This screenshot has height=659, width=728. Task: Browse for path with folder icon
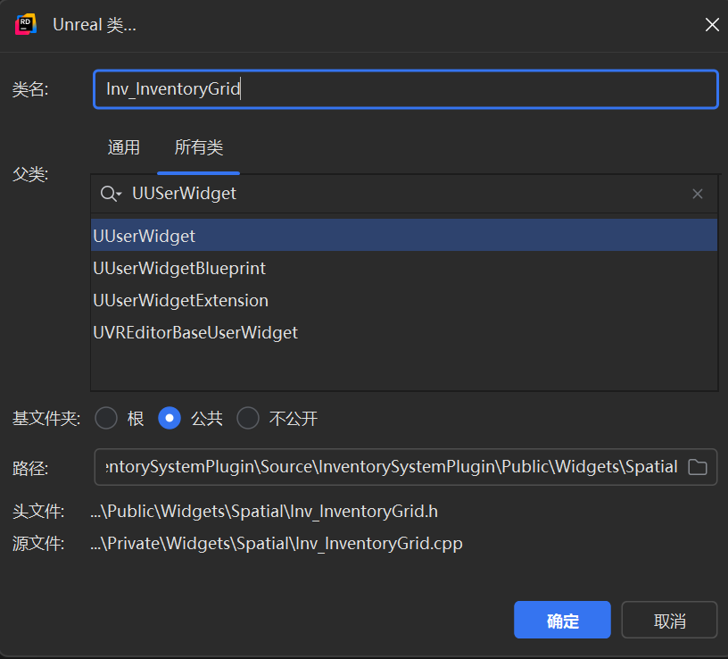[698, 467]
